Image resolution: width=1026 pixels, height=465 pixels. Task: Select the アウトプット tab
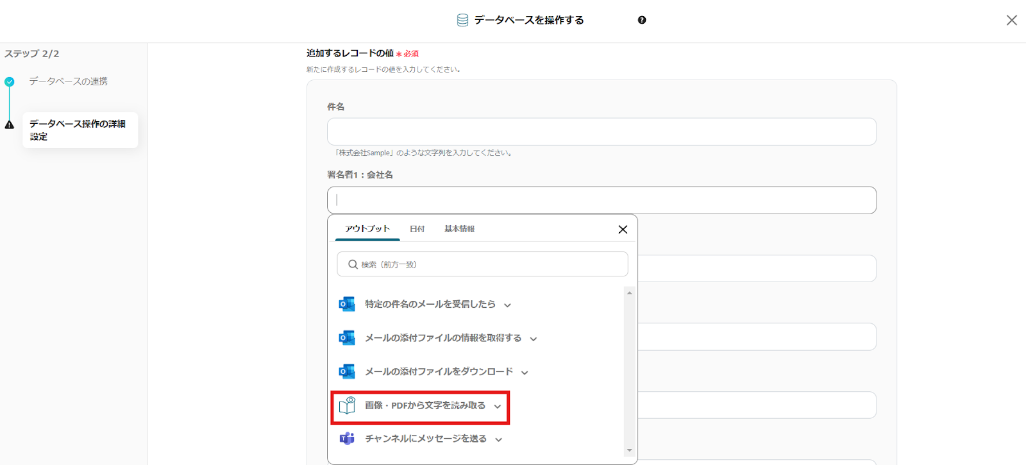pos(367,229)
